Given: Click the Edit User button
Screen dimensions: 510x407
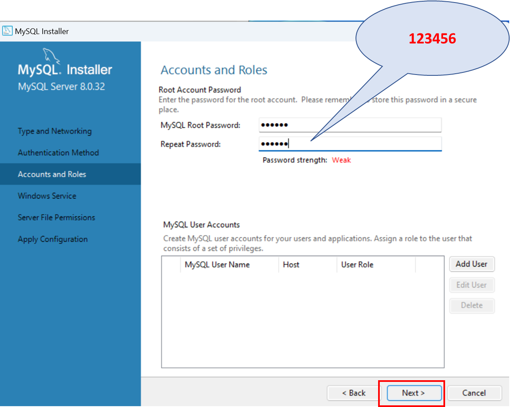Looking at the screenshot, I should pyautogui.click(x=472, y=285).
